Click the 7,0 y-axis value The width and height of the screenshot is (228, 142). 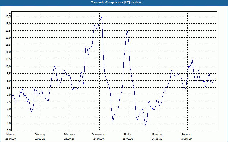coord(9,109)
